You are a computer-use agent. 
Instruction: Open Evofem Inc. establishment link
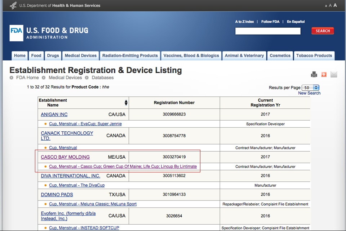tap(68, 216)
